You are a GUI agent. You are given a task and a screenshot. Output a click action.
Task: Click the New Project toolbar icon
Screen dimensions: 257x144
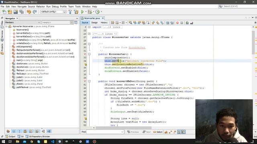coord(10,12)
